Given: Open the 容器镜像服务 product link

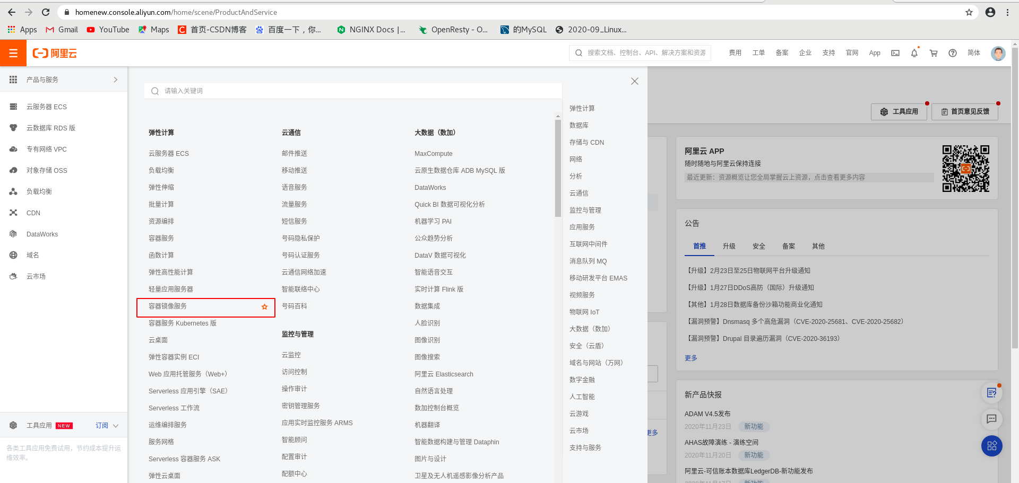Looking at the screenshot, I should click(168, 306).
